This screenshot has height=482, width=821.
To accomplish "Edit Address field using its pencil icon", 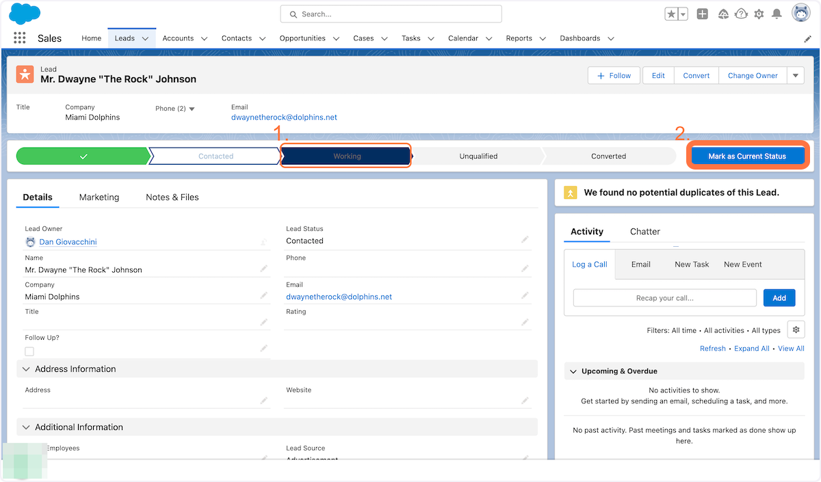I will click(x=263, y=401).
